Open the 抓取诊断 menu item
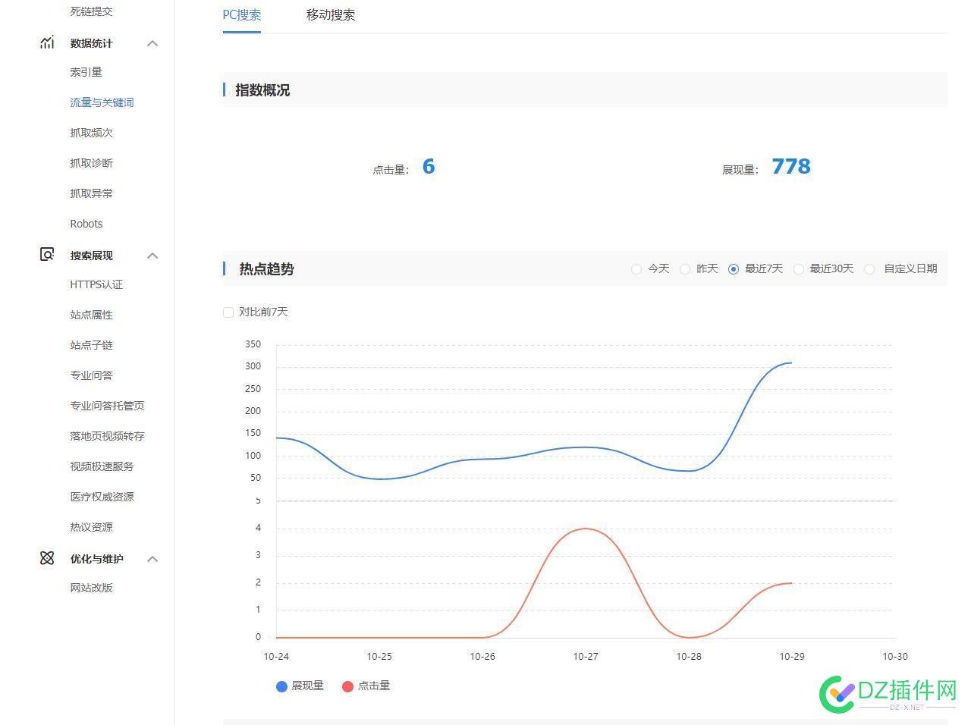This screenshot has width=971, height=725. 91,163
